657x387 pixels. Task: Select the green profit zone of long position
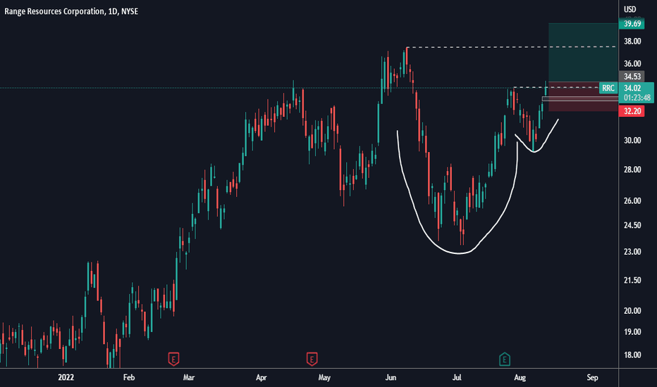click(583, 52)
